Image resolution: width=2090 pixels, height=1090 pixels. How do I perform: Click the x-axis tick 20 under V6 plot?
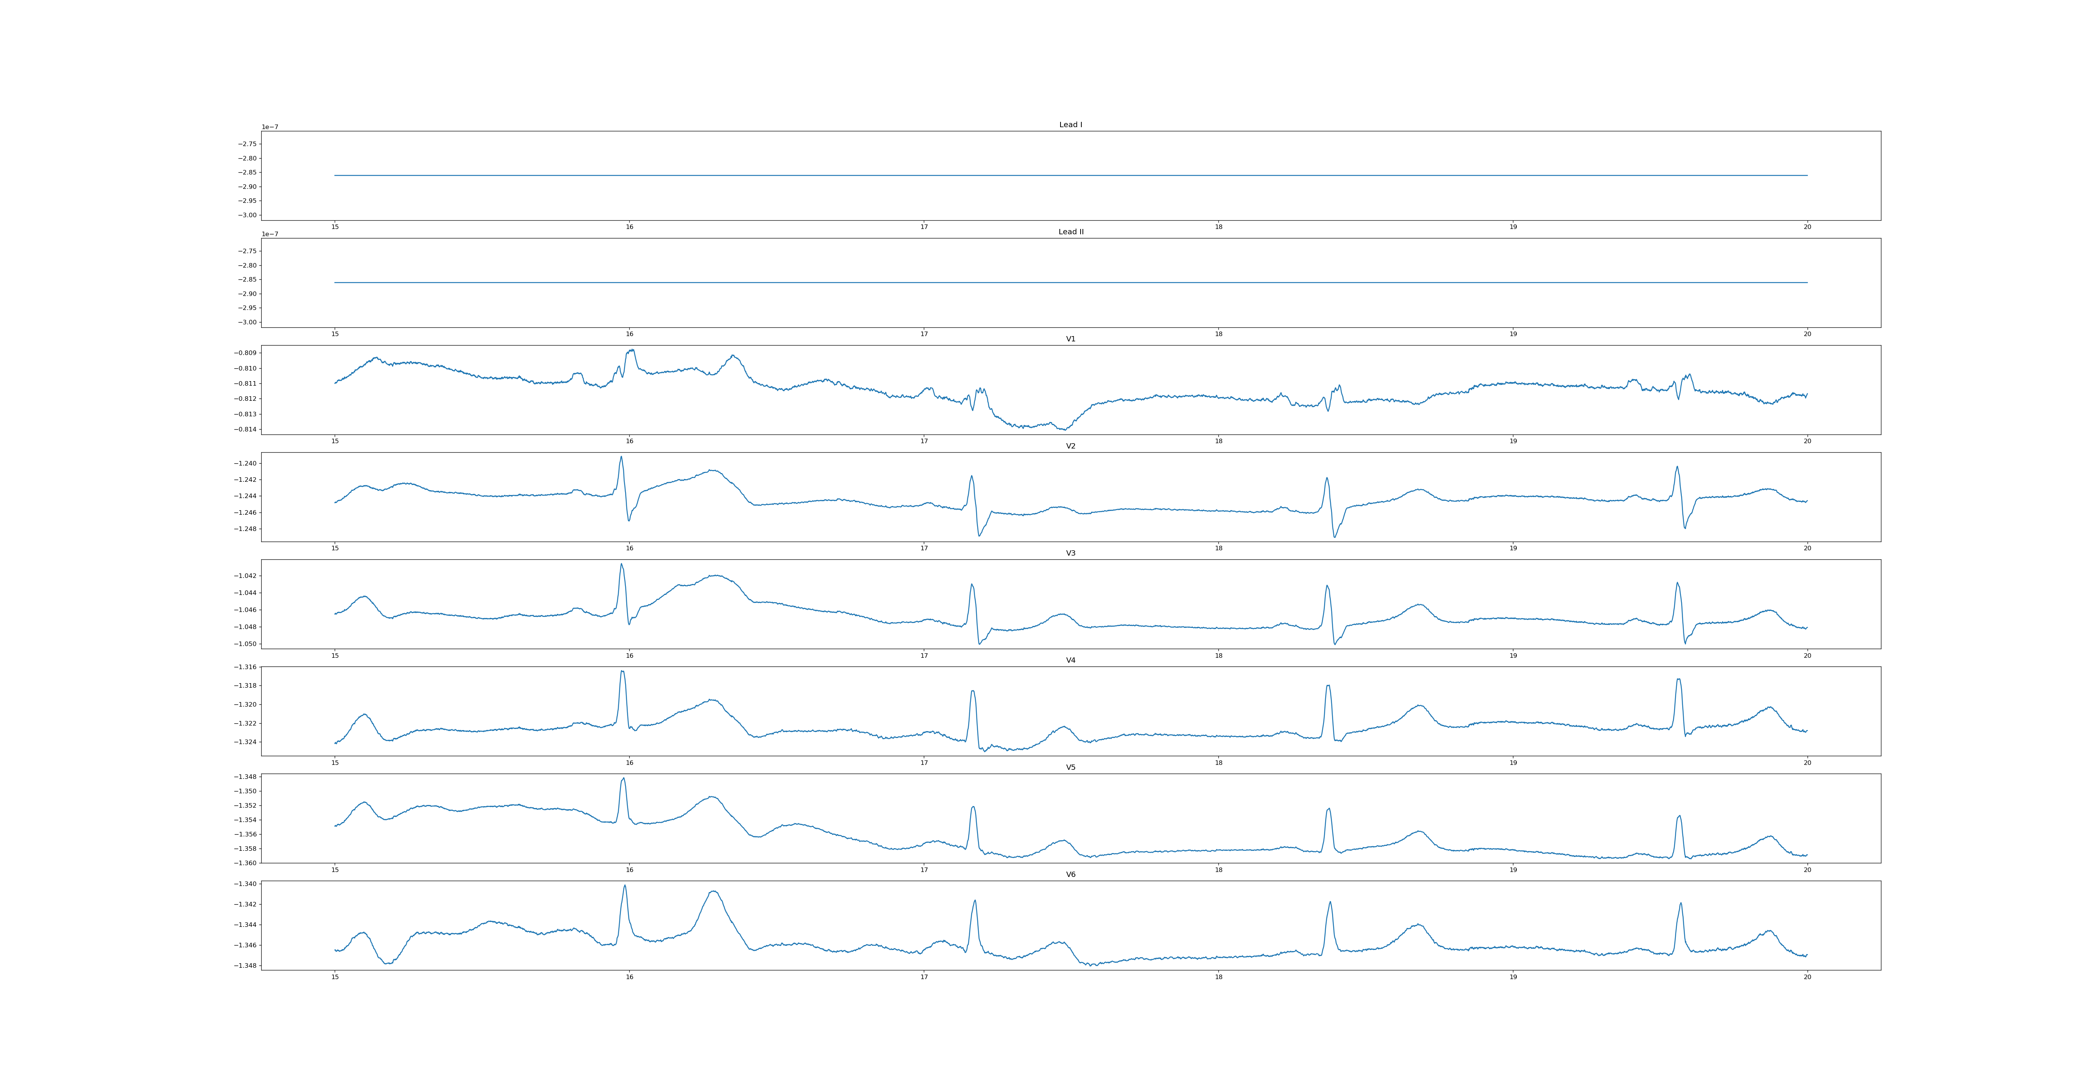(x=1807, y=977)
